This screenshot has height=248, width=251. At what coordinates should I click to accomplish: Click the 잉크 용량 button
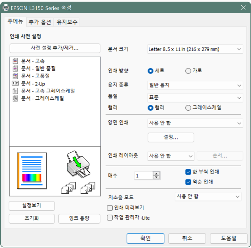79,218
